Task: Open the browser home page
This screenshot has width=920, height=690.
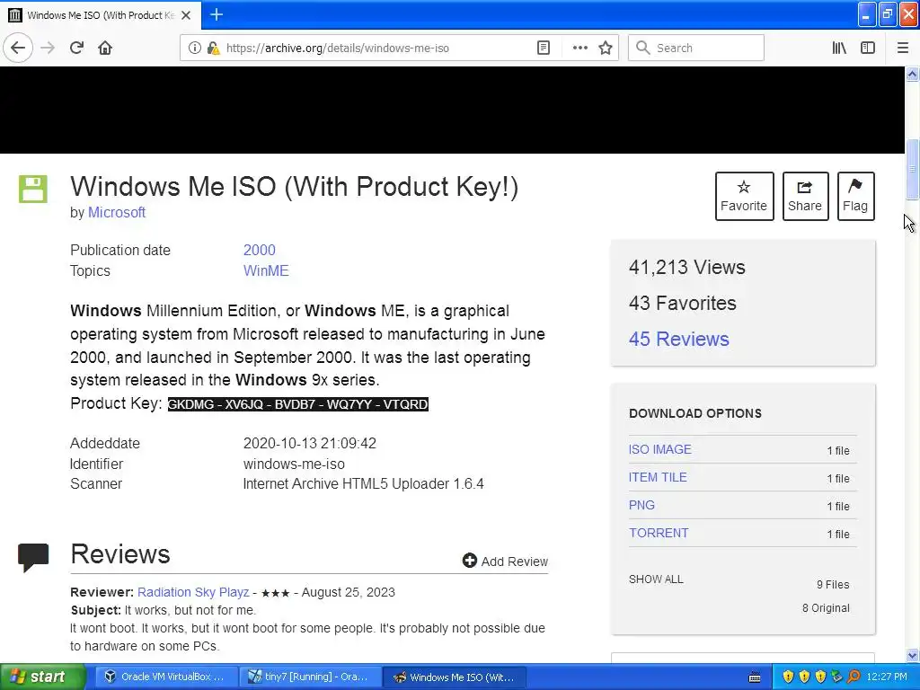Action: click(x=105, y=48)
